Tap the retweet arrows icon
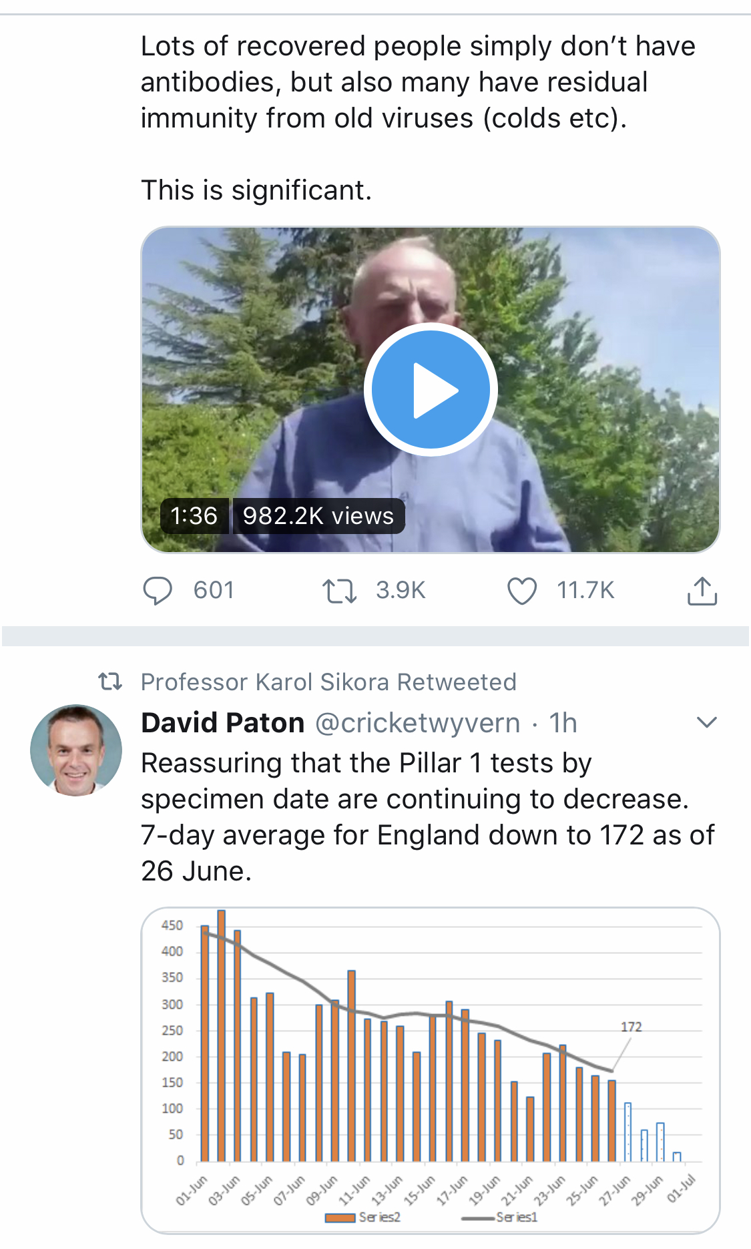Image resolution: width=751 pixels, height=1249 pixels. [x=339, y=591]
